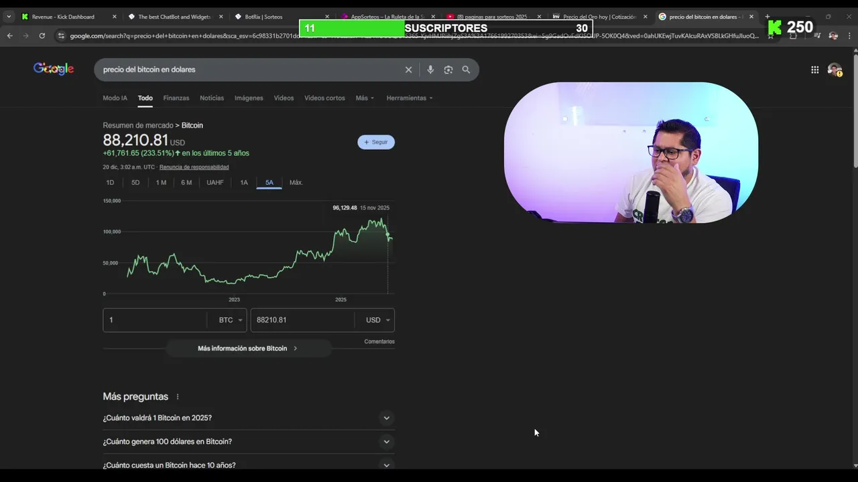Open the site info icon in address bar
Image resolution: width=858 pixels, height=482 pixels.
click(x=61, y=35)
